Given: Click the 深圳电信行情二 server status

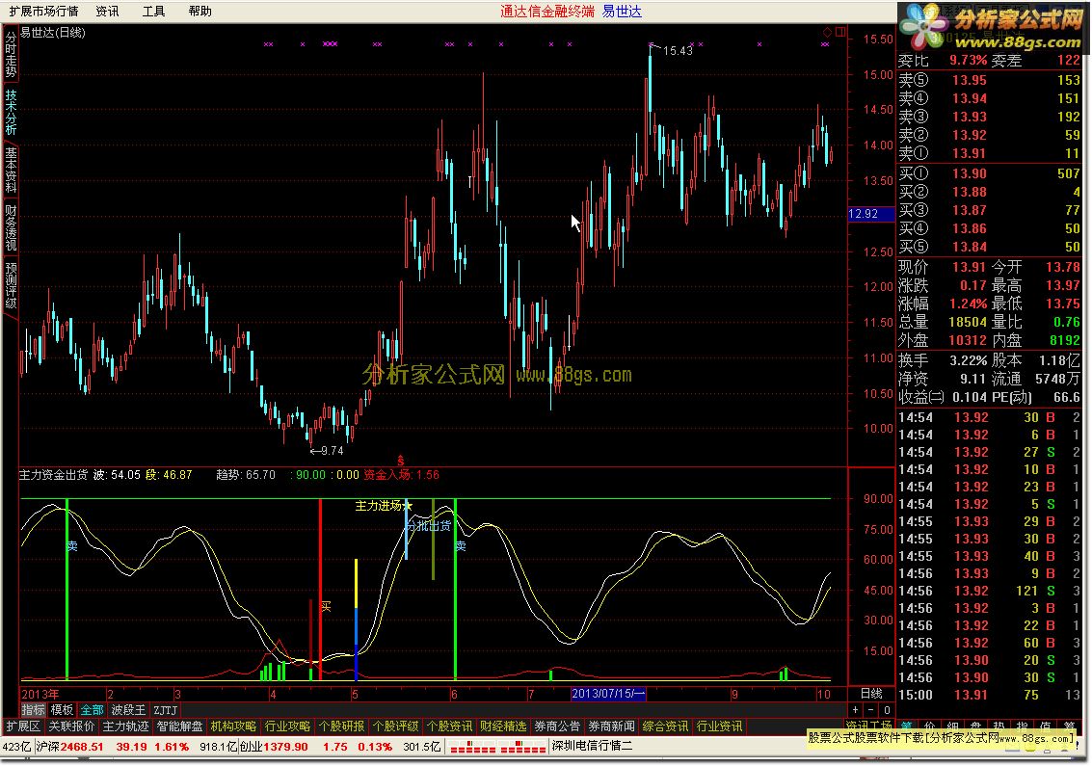Looking at the screenshot, I should [593, 746].
